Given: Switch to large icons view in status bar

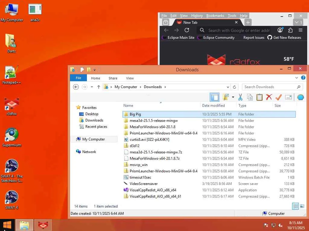Looking at the screenshot, I should point(302,206).
